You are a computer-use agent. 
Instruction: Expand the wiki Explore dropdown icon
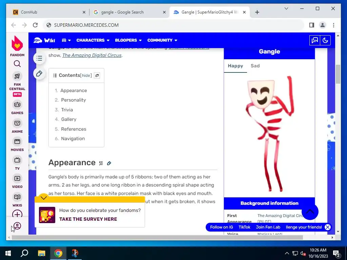(66, 40)
